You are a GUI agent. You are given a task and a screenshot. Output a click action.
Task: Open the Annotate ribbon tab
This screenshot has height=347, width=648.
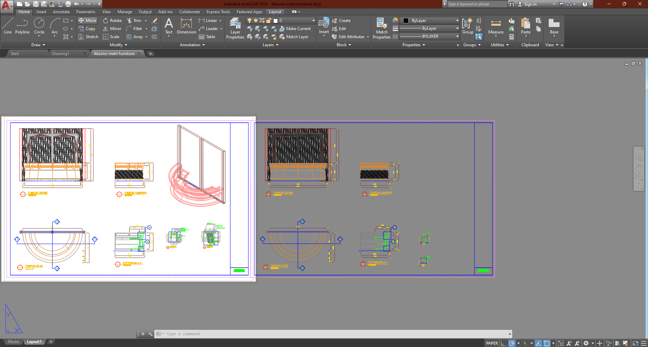click(61, 12)
